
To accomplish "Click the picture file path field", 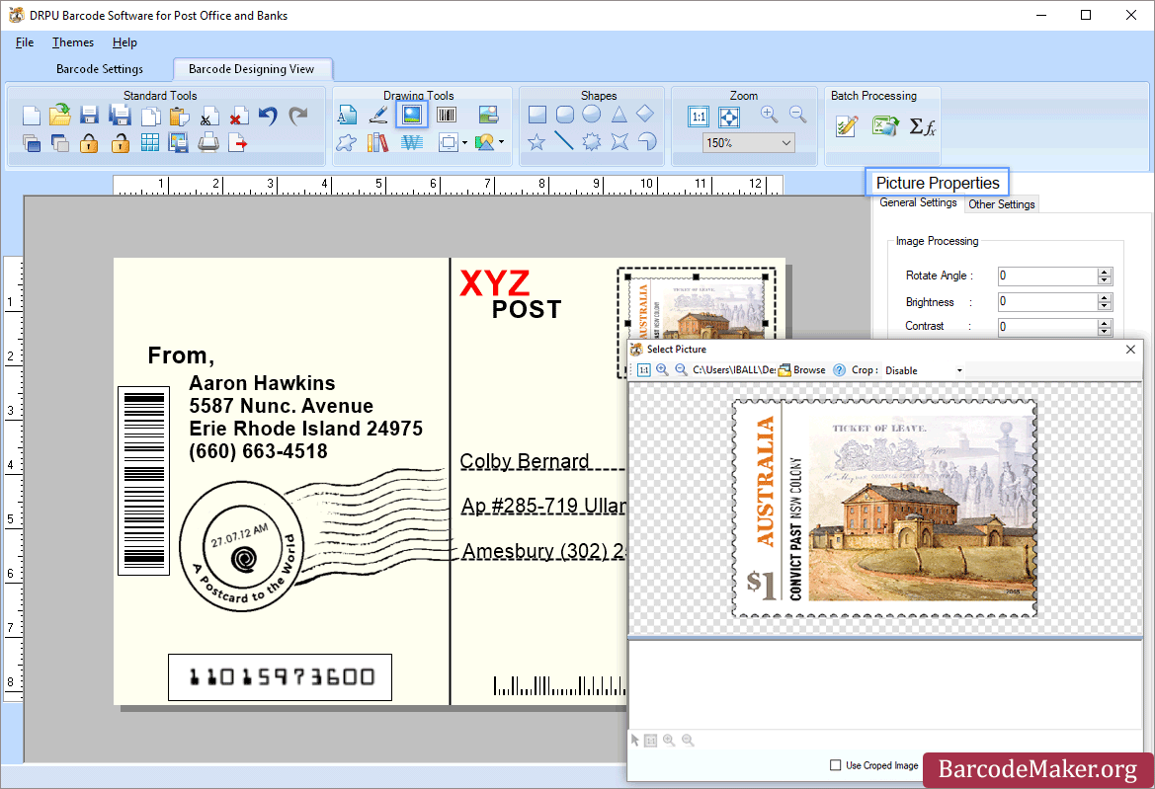I will [734, 370].
